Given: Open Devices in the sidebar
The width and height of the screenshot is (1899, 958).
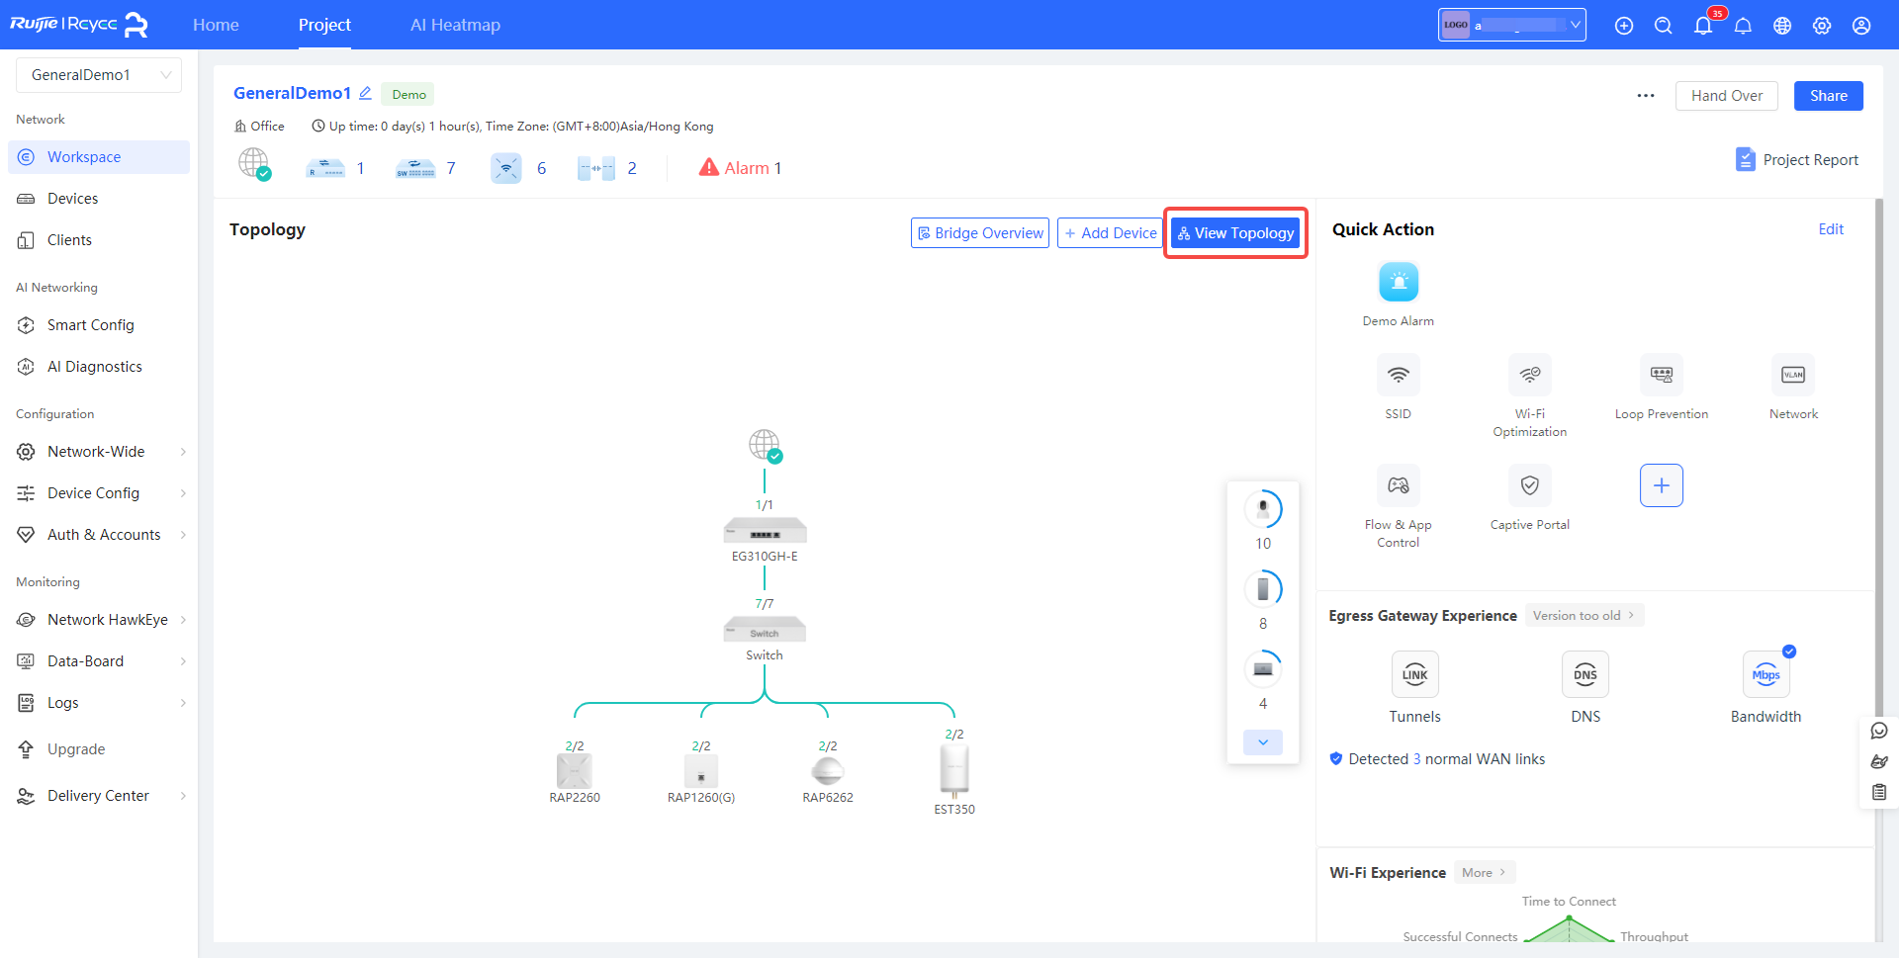Looking at the screenshot, I should [72, 199].
